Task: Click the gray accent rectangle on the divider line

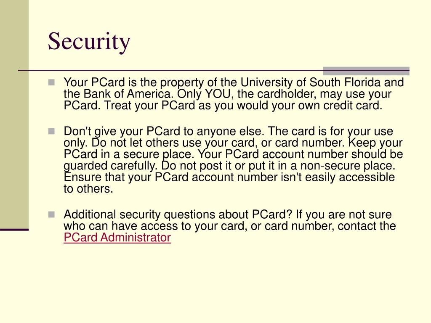Action: tap(366, 71)
